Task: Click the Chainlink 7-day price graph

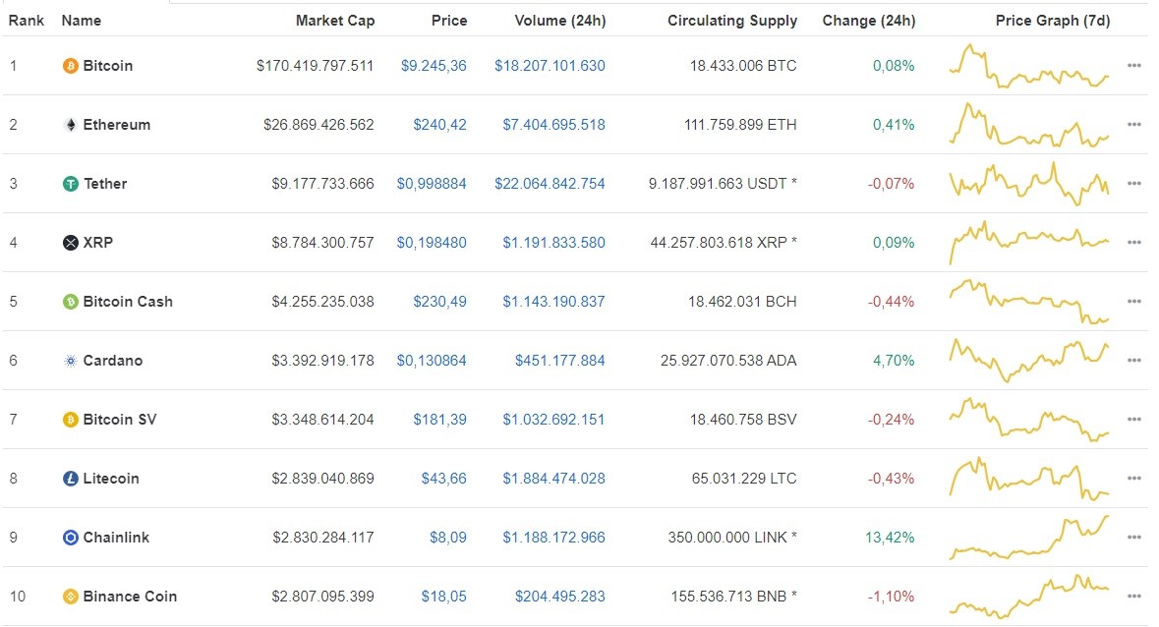Action: (1028, 538)
